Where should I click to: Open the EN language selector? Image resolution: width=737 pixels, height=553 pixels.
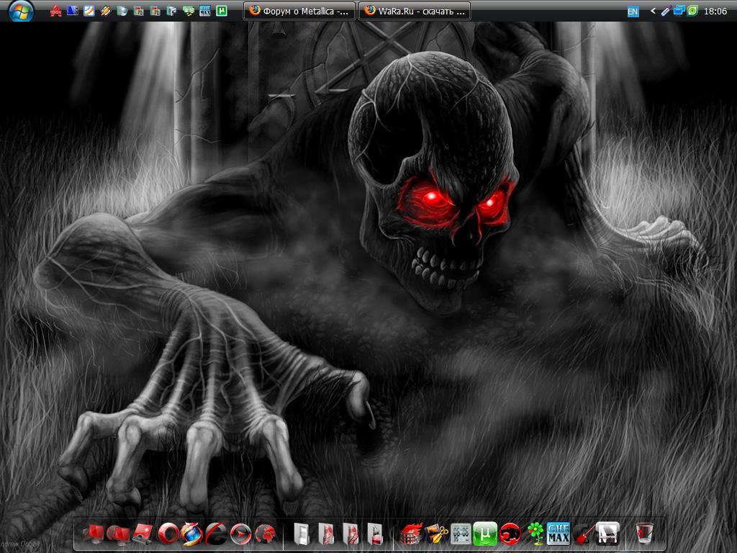pos(633,12)
